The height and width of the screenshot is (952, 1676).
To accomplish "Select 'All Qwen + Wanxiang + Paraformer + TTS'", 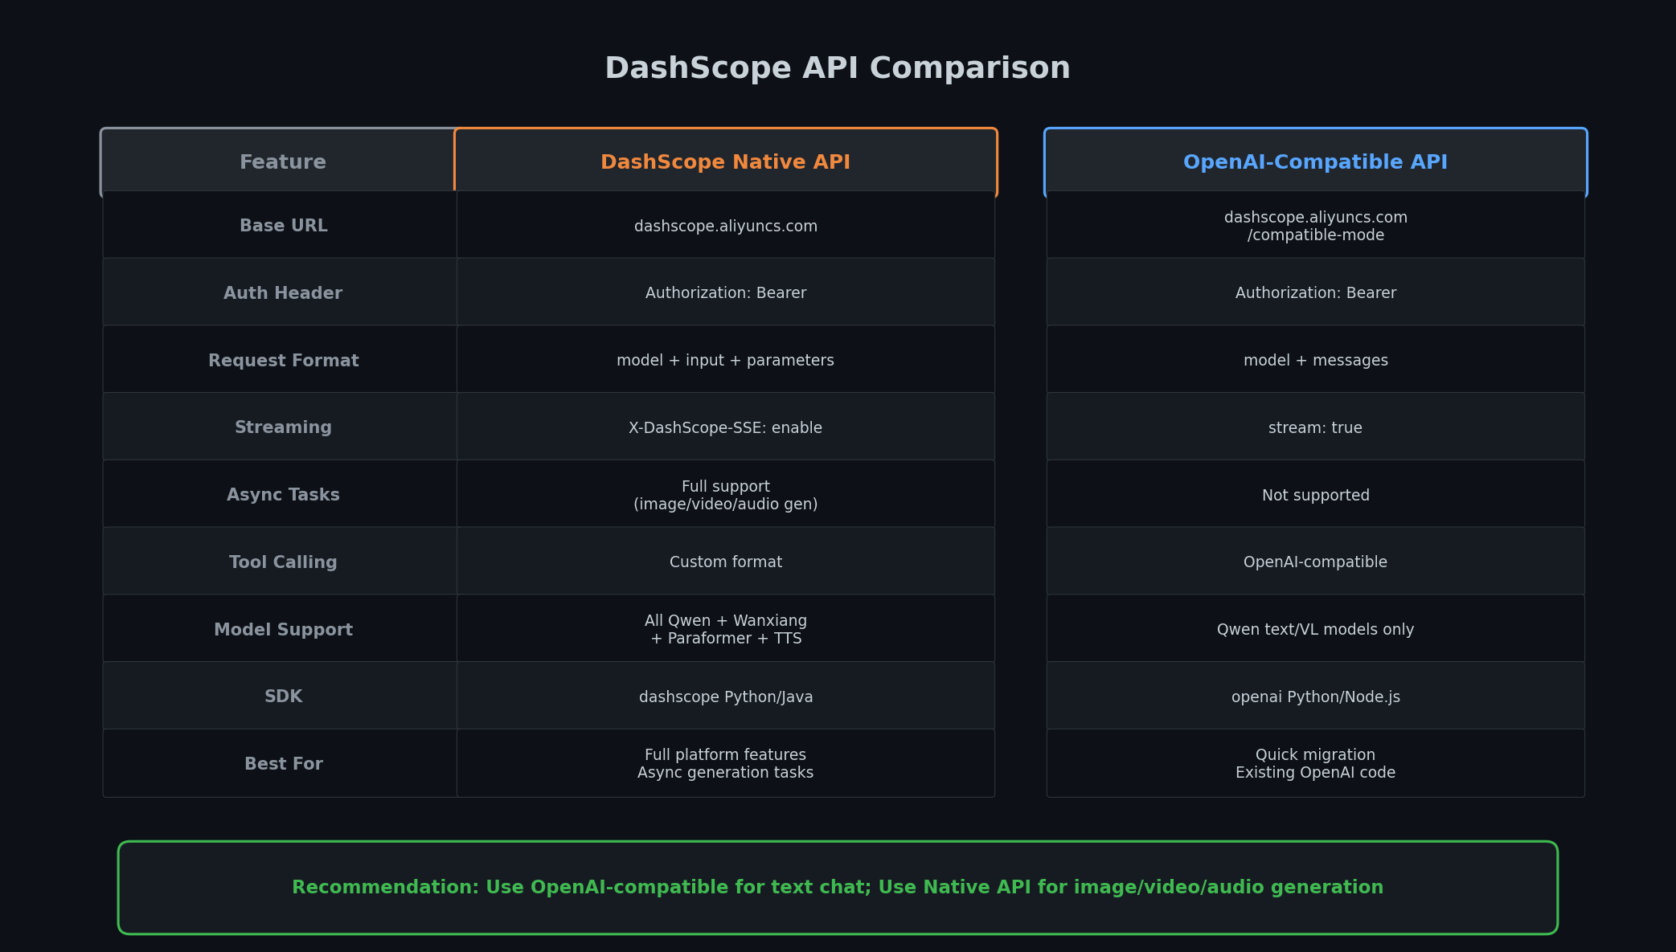I will (x=725, y=630).
